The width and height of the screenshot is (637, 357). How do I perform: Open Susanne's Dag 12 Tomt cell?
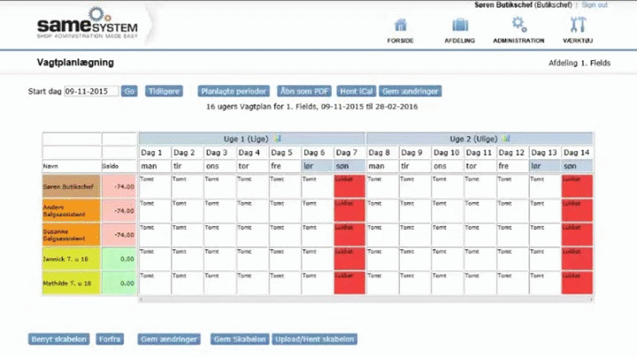coord(512,235)
